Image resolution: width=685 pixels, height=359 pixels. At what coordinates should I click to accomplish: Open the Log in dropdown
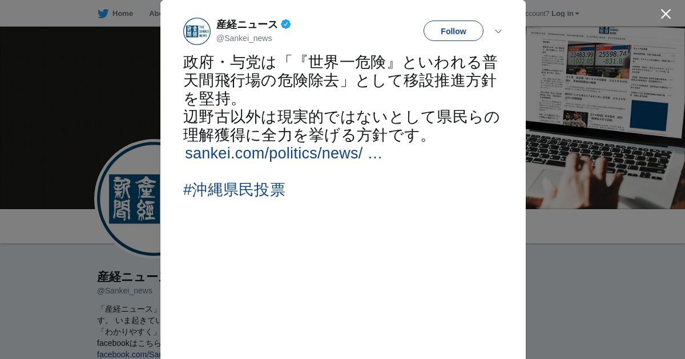[565, 14]
